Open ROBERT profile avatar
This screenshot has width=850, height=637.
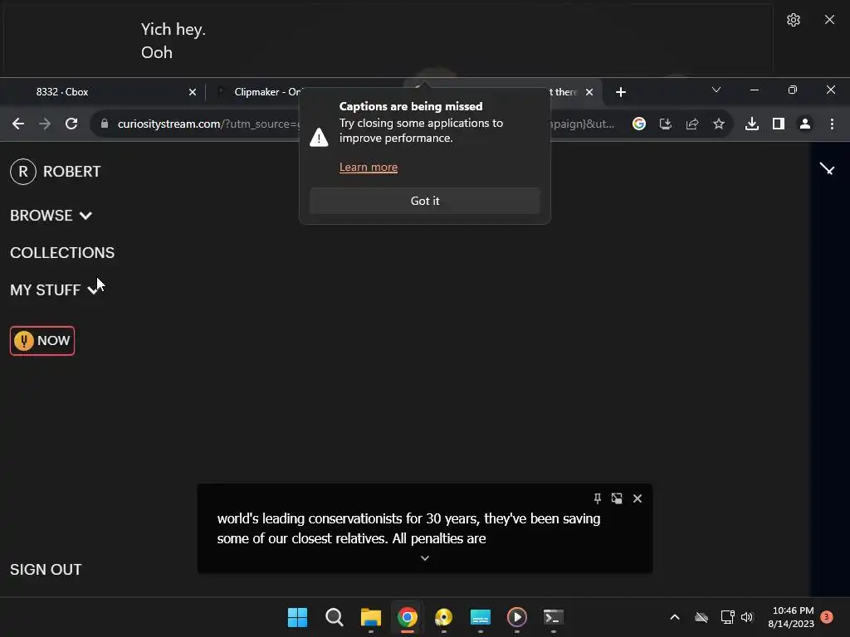tap(23, 172)
